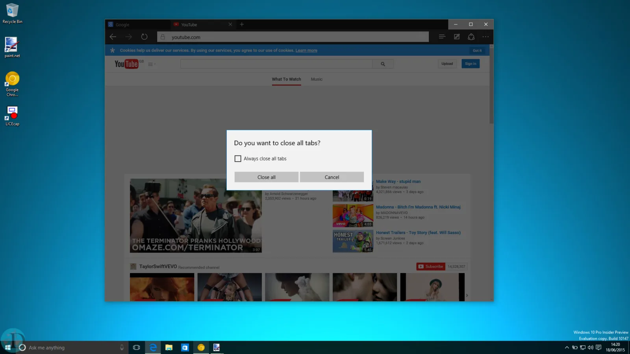Subscribe to TaylorSwiftVEVO
The height and width of the screenshot is (354, 630).
[431, 266]
